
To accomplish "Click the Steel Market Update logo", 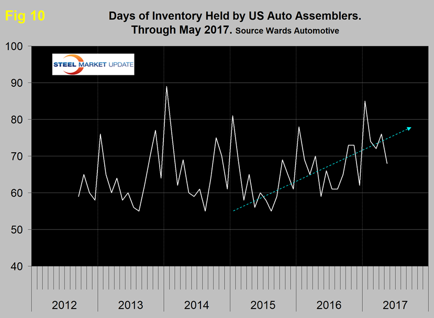I will click(x=93, y=64).
